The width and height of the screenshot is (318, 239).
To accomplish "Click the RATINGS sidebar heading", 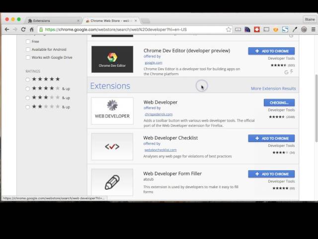I will (33, 71).
